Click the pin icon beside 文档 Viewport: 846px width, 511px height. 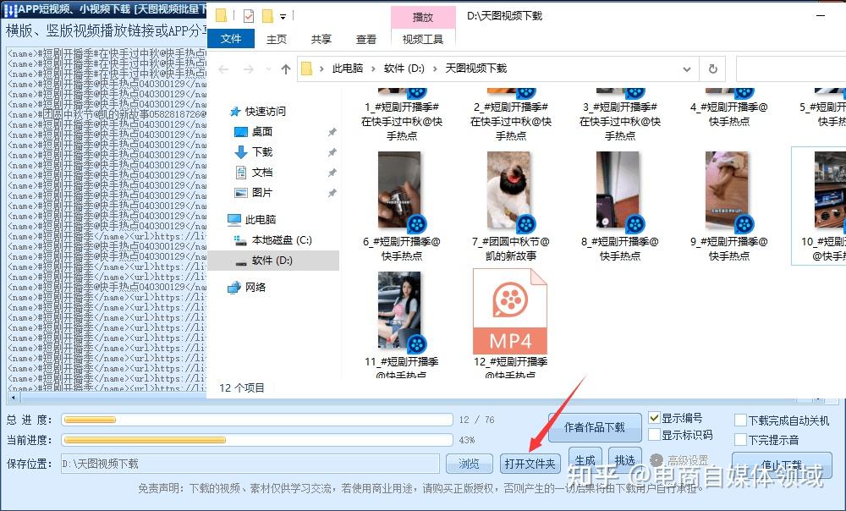[x=332, y=173]
